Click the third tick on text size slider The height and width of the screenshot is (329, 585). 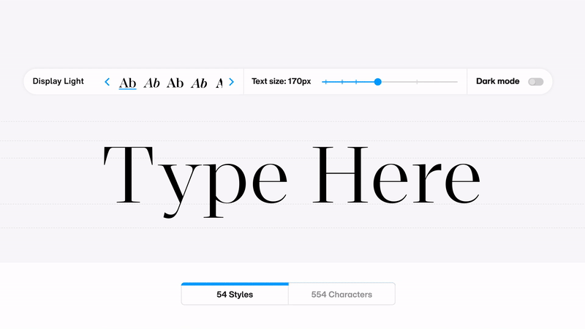click(356, 82)
